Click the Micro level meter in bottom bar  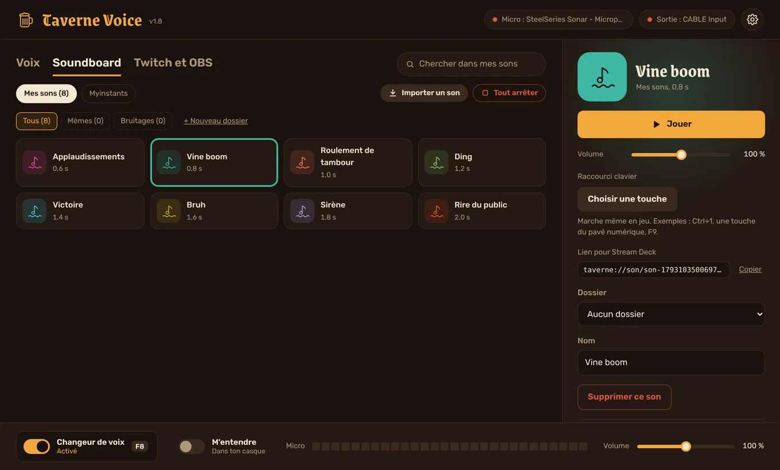[450, 446]
